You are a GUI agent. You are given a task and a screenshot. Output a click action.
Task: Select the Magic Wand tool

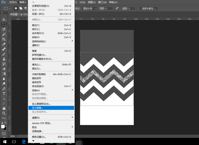[x=4, y=34]
